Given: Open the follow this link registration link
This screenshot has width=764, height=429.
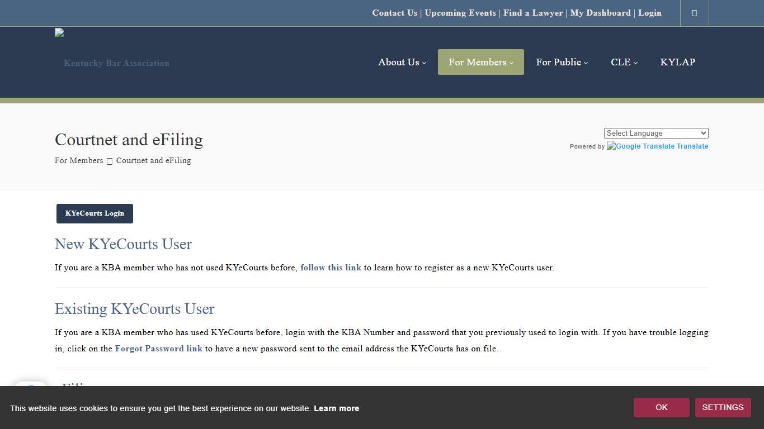Looking at the screenshot, I should (331, 268).
